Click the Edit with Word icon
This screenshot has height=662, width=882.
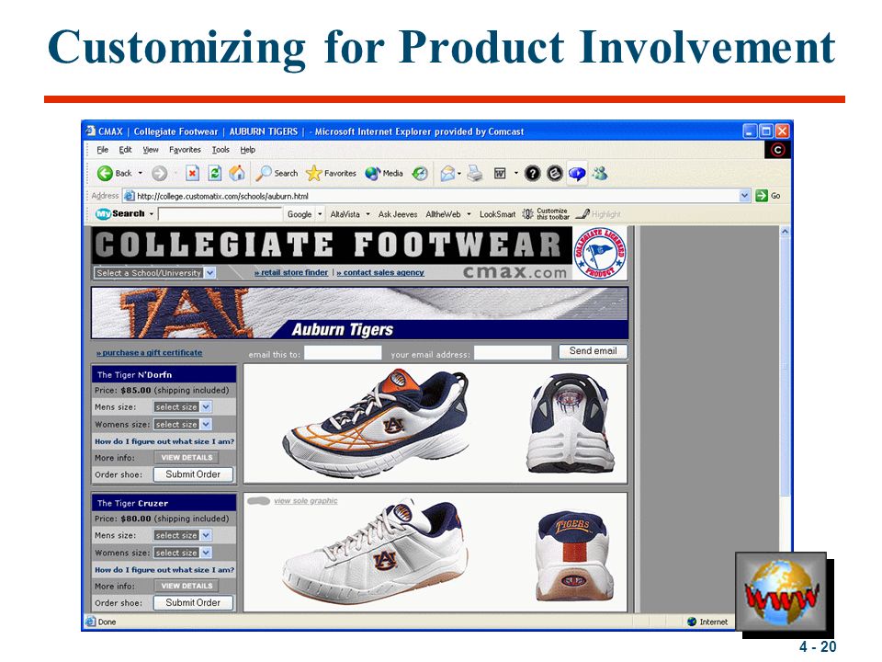[x=500, y=174]
